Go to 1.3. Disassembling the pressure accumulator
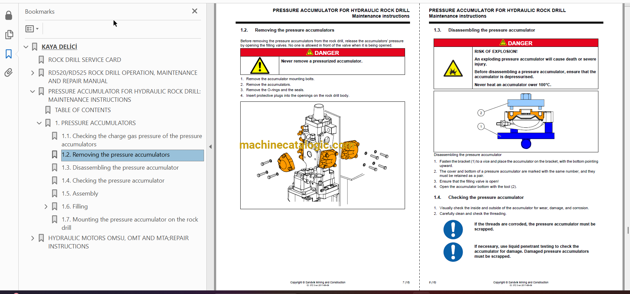 coord(120,168)
